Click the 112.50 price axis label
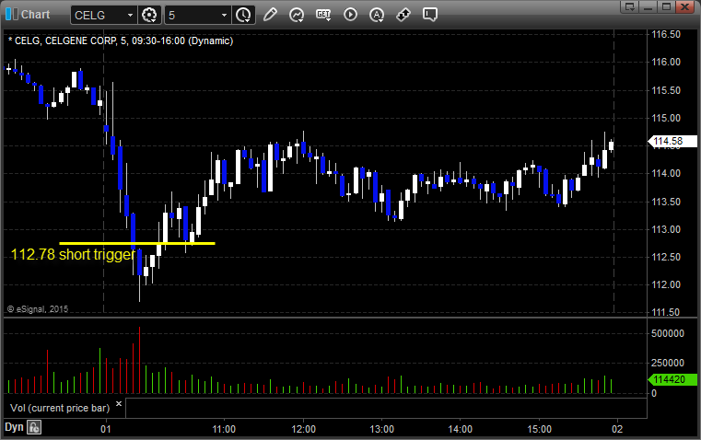The width and height of the screenshot is (701, 440). [666, 257]
